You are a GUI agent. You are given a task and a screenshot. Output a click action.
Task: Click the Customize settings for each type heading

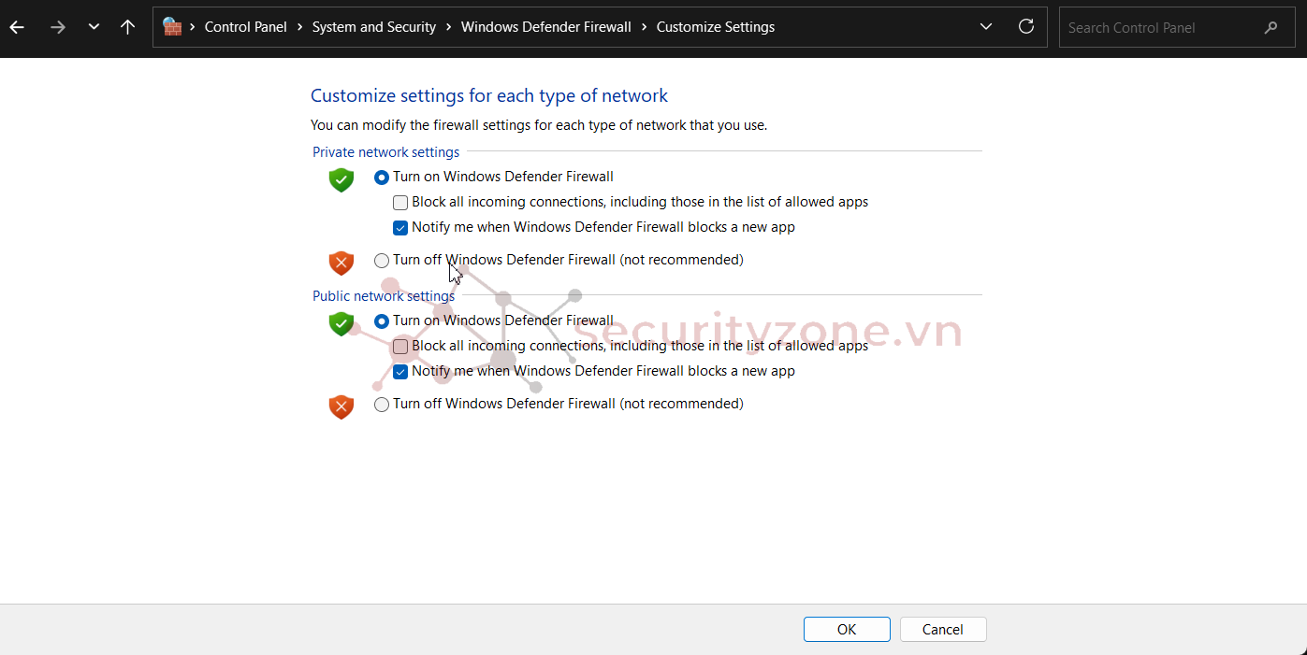coord(489,95)
